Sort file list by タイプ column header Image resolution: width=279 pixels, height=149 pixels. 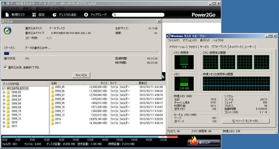coord(123,83)
